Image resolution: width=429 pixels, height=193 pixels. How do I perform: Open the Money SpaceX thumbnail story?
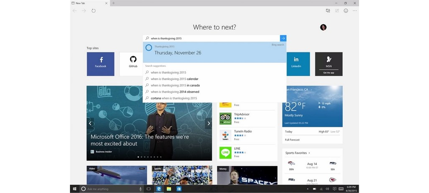click(247, 175)
